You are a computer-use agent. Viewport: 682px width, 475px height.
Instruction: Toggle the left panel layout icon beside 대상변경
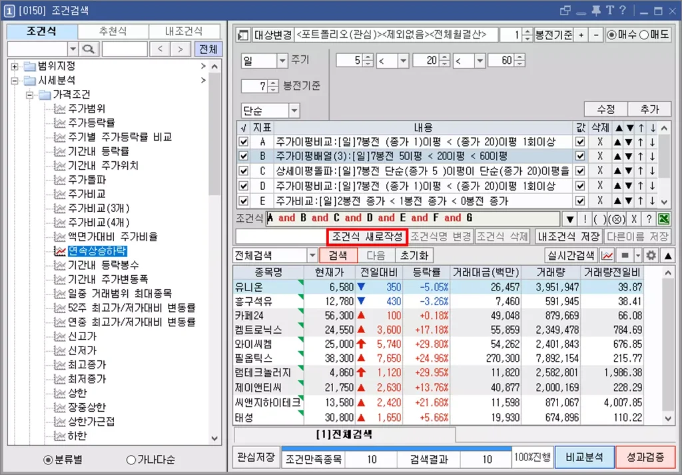coord(243,36)
